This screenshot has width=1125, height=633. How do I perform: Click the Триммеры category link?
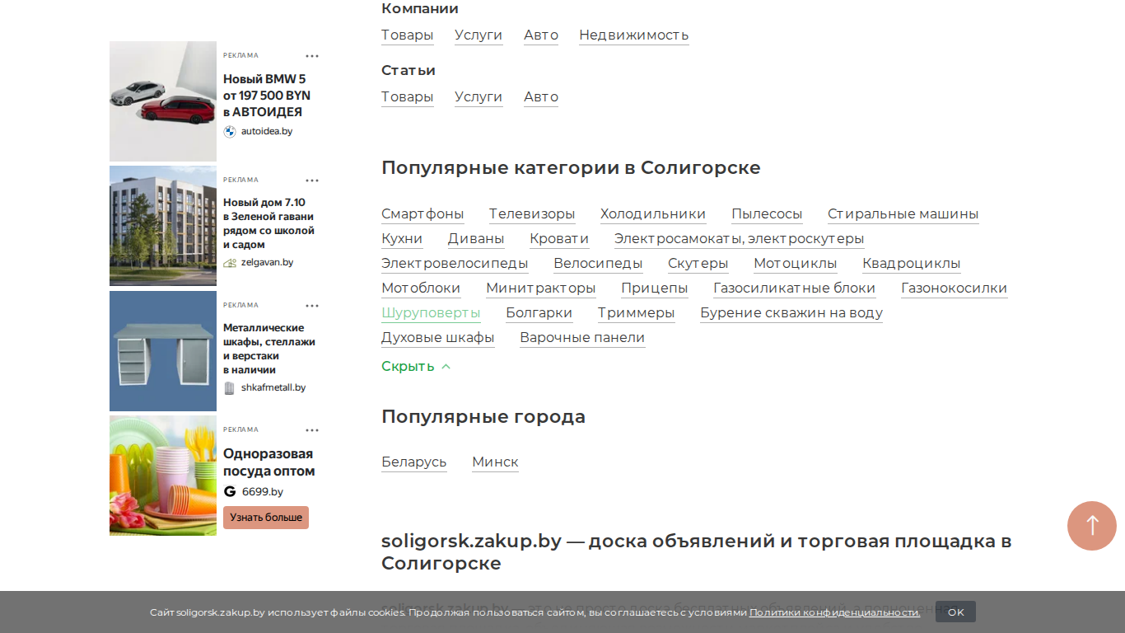637,312
